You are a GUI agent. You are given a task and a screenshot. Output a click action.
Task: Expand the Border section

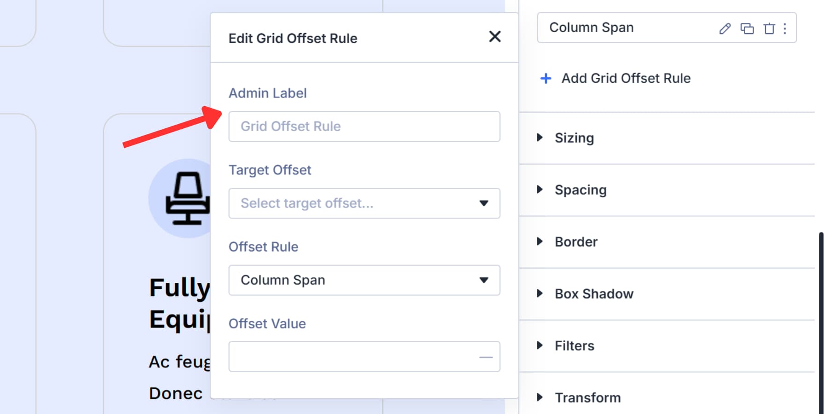pos(576,241)
